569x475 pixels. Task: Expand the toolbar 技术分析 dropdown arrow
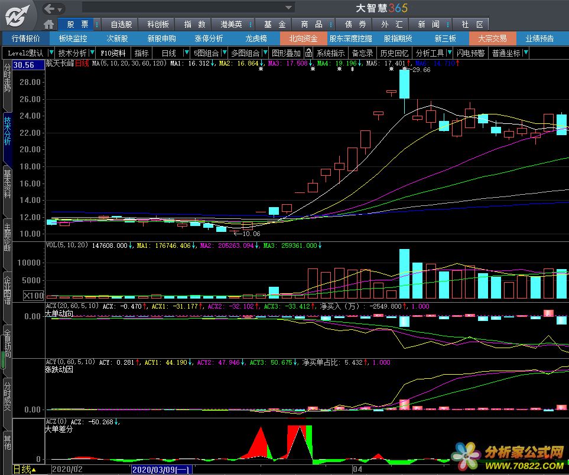coord(92,53)
